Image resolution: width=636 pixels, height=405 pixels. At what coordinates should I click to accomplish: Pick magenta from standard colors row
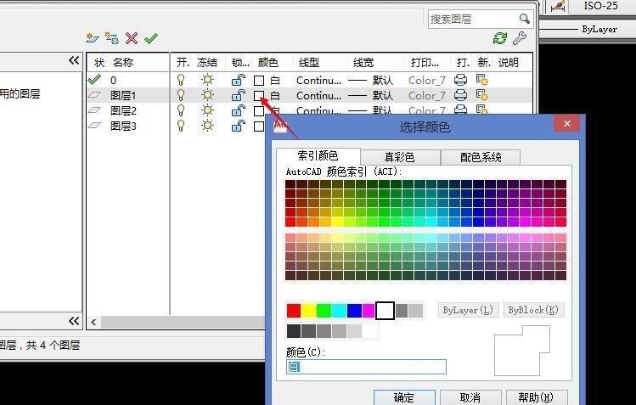click(369, 311)
